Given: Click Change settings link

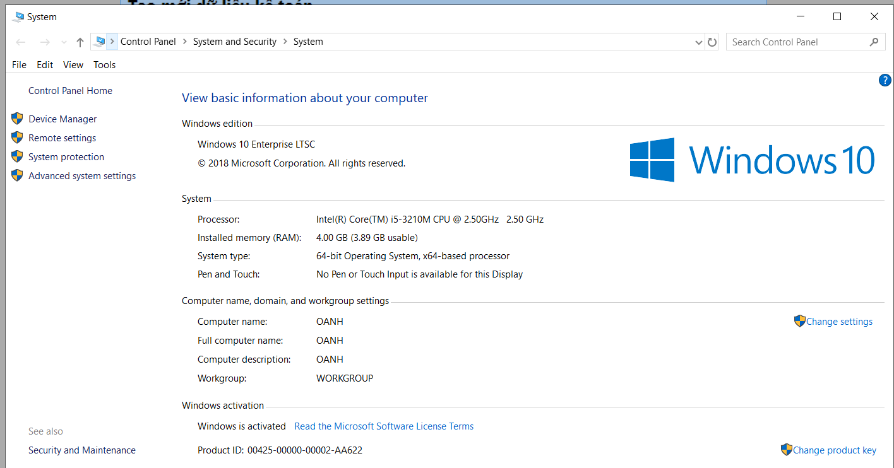Looking at the screenshot, I should [839, 322].
